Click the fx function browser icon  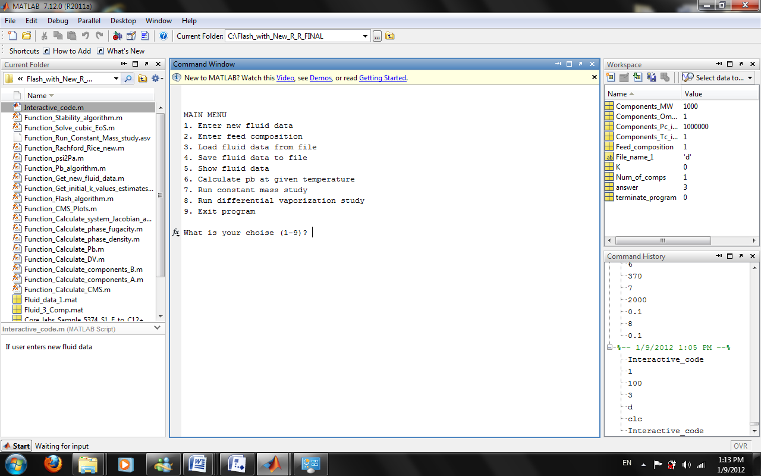coord(175,233)
